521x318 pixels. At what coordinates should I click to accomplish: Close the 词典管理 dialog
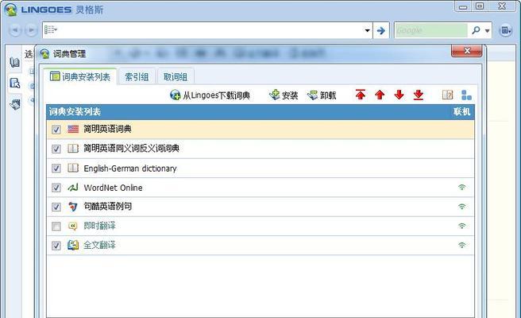466,51
